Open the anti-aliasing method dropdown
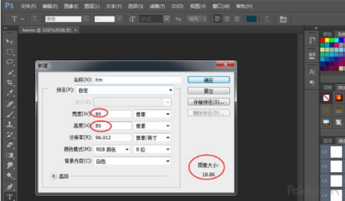The image size is (345, 201). coord(197,19)
